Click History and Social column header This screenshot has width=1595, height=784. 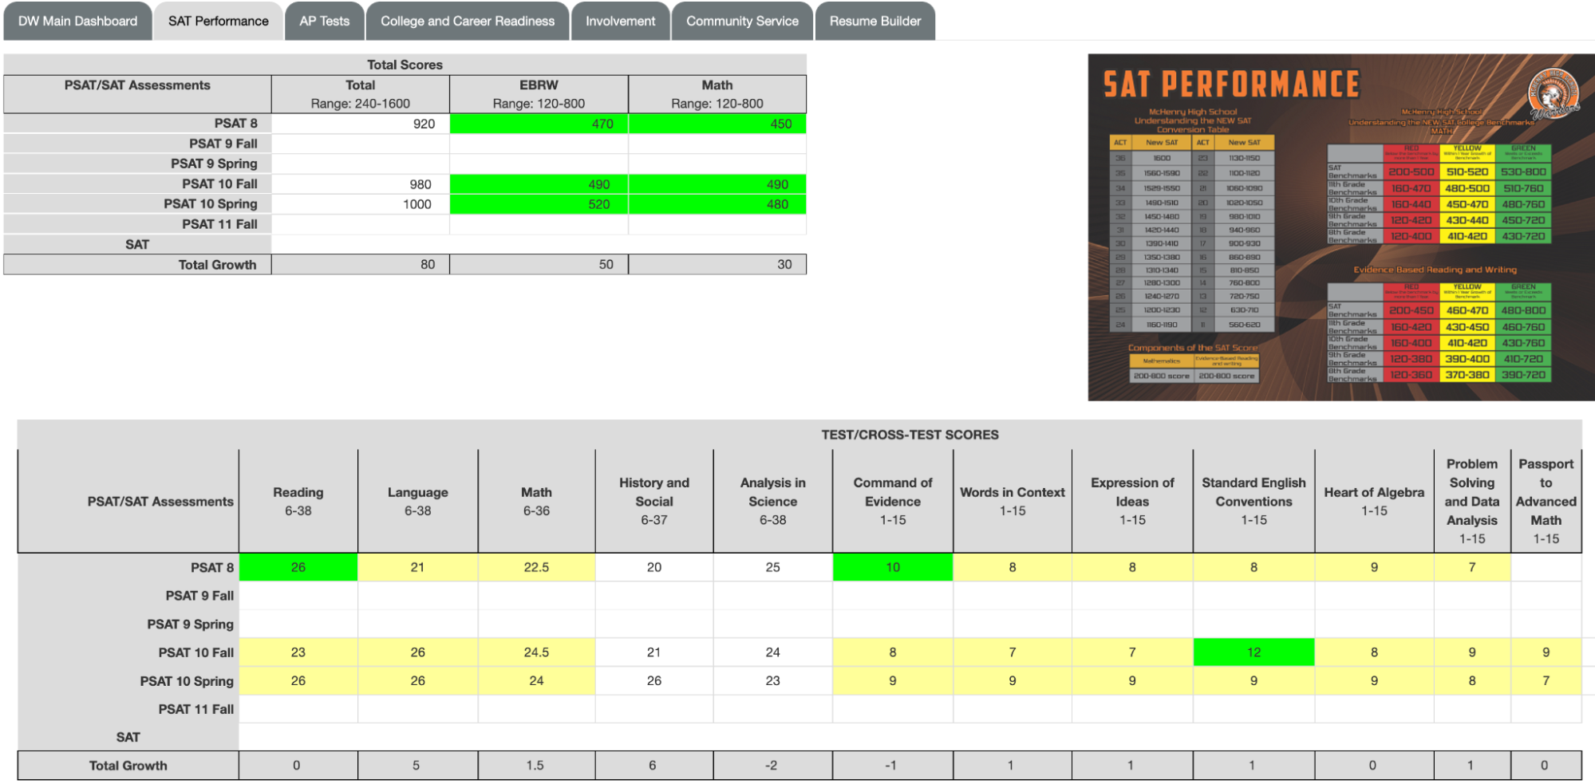[x=654, y=501]
